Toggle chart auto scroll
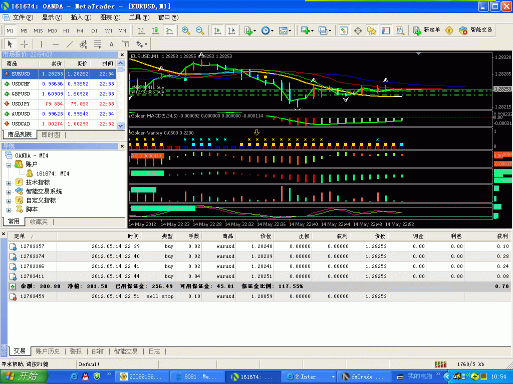 pos(217,30)
